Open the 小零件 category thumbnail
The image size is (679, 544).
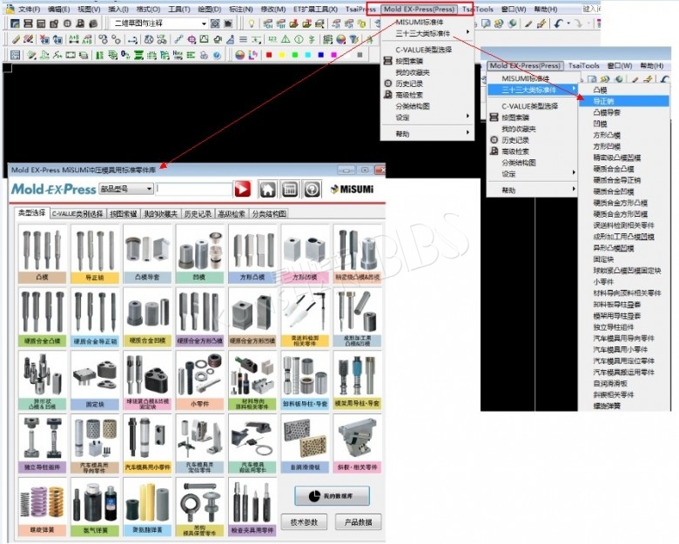200,380
